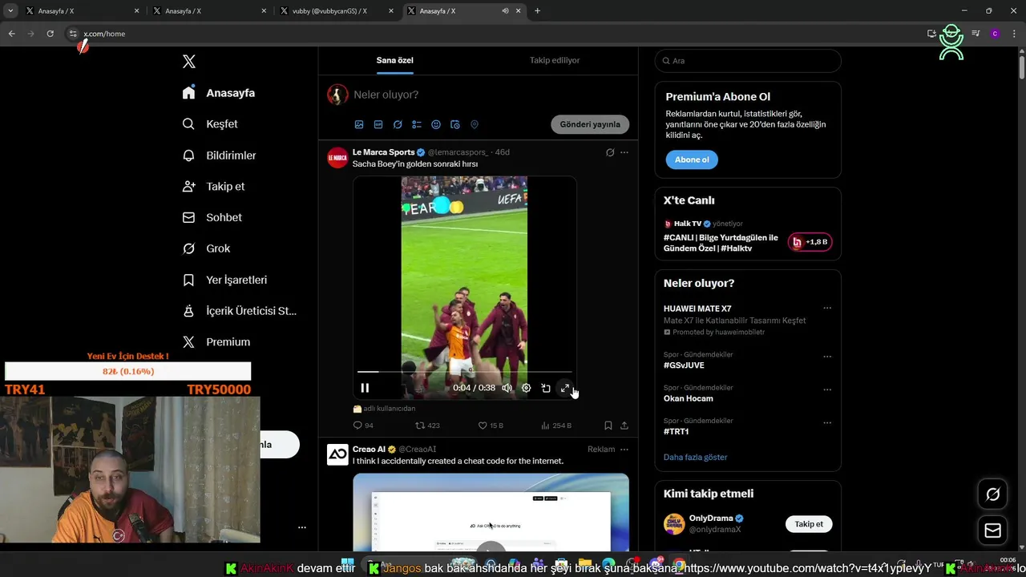This screenshot has width=1026, height=577.
Task: Open the Le Marca Sports profile avatar
Action: click(x=337, y=158)
